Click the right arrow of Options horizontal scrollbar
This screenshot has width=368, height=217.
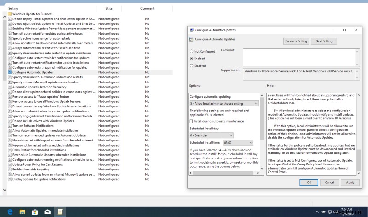point(258,173)
